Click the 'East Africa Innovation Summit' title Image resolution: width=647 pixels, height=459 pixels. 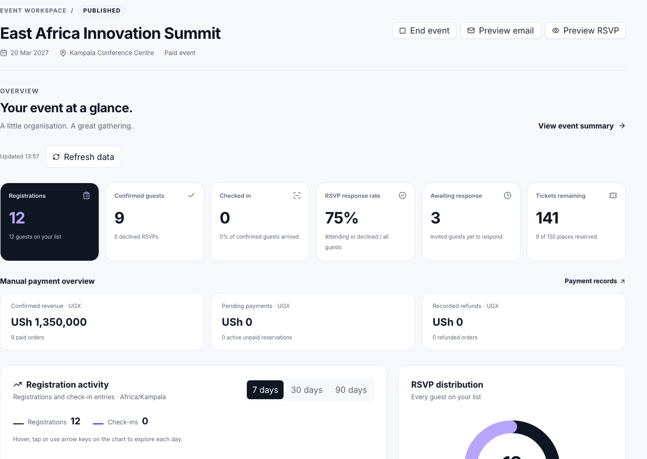110,33
